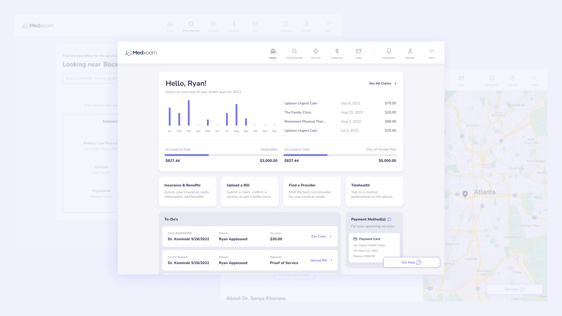The image size is (562, 316).
Task: Click chevron next to Upload Bill
Action: click(x=331, y=260)
